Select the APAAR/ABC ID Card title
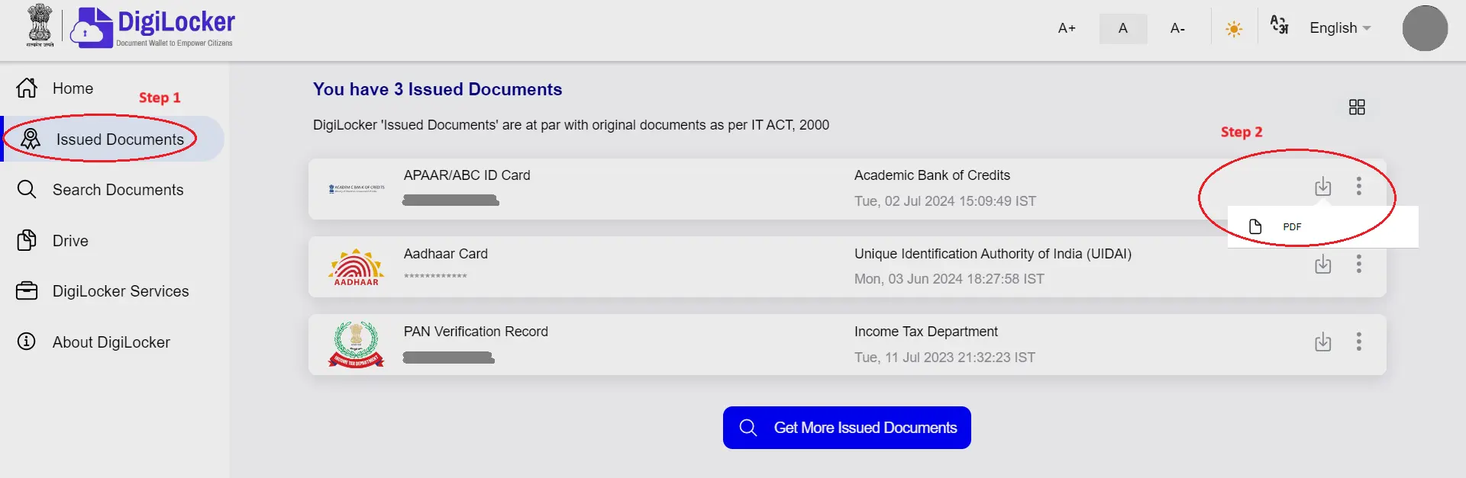 point(467,175)
